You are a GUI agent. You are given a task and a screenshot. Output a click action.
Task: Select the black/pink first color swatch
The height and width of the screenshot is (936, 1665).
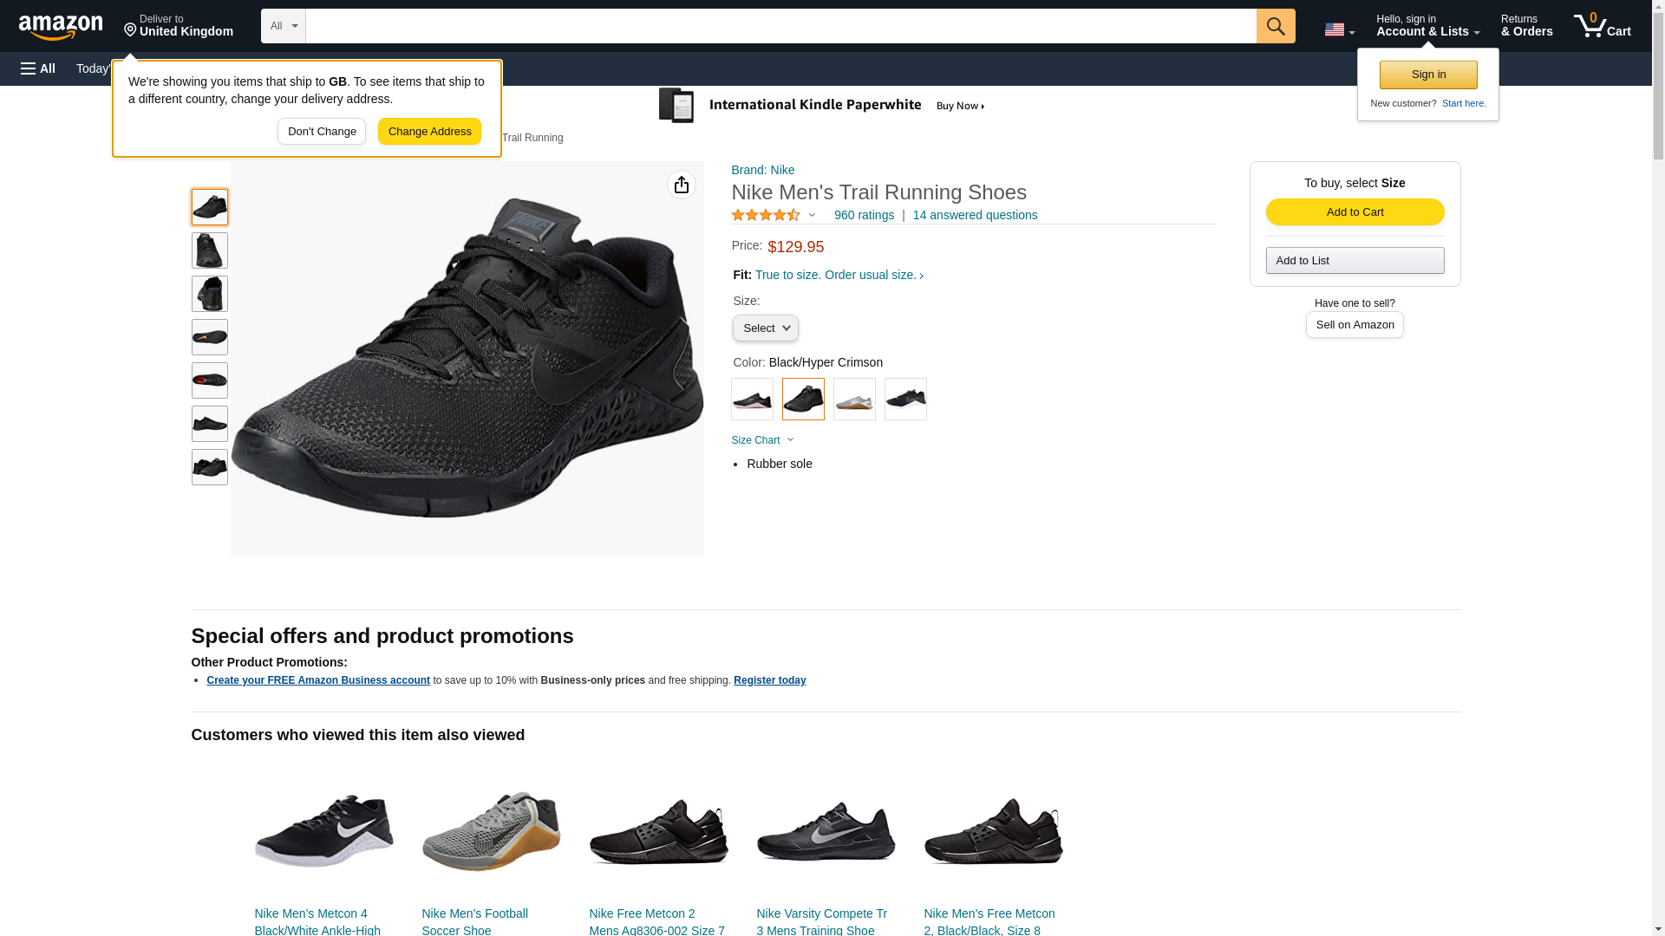point(752,400)
